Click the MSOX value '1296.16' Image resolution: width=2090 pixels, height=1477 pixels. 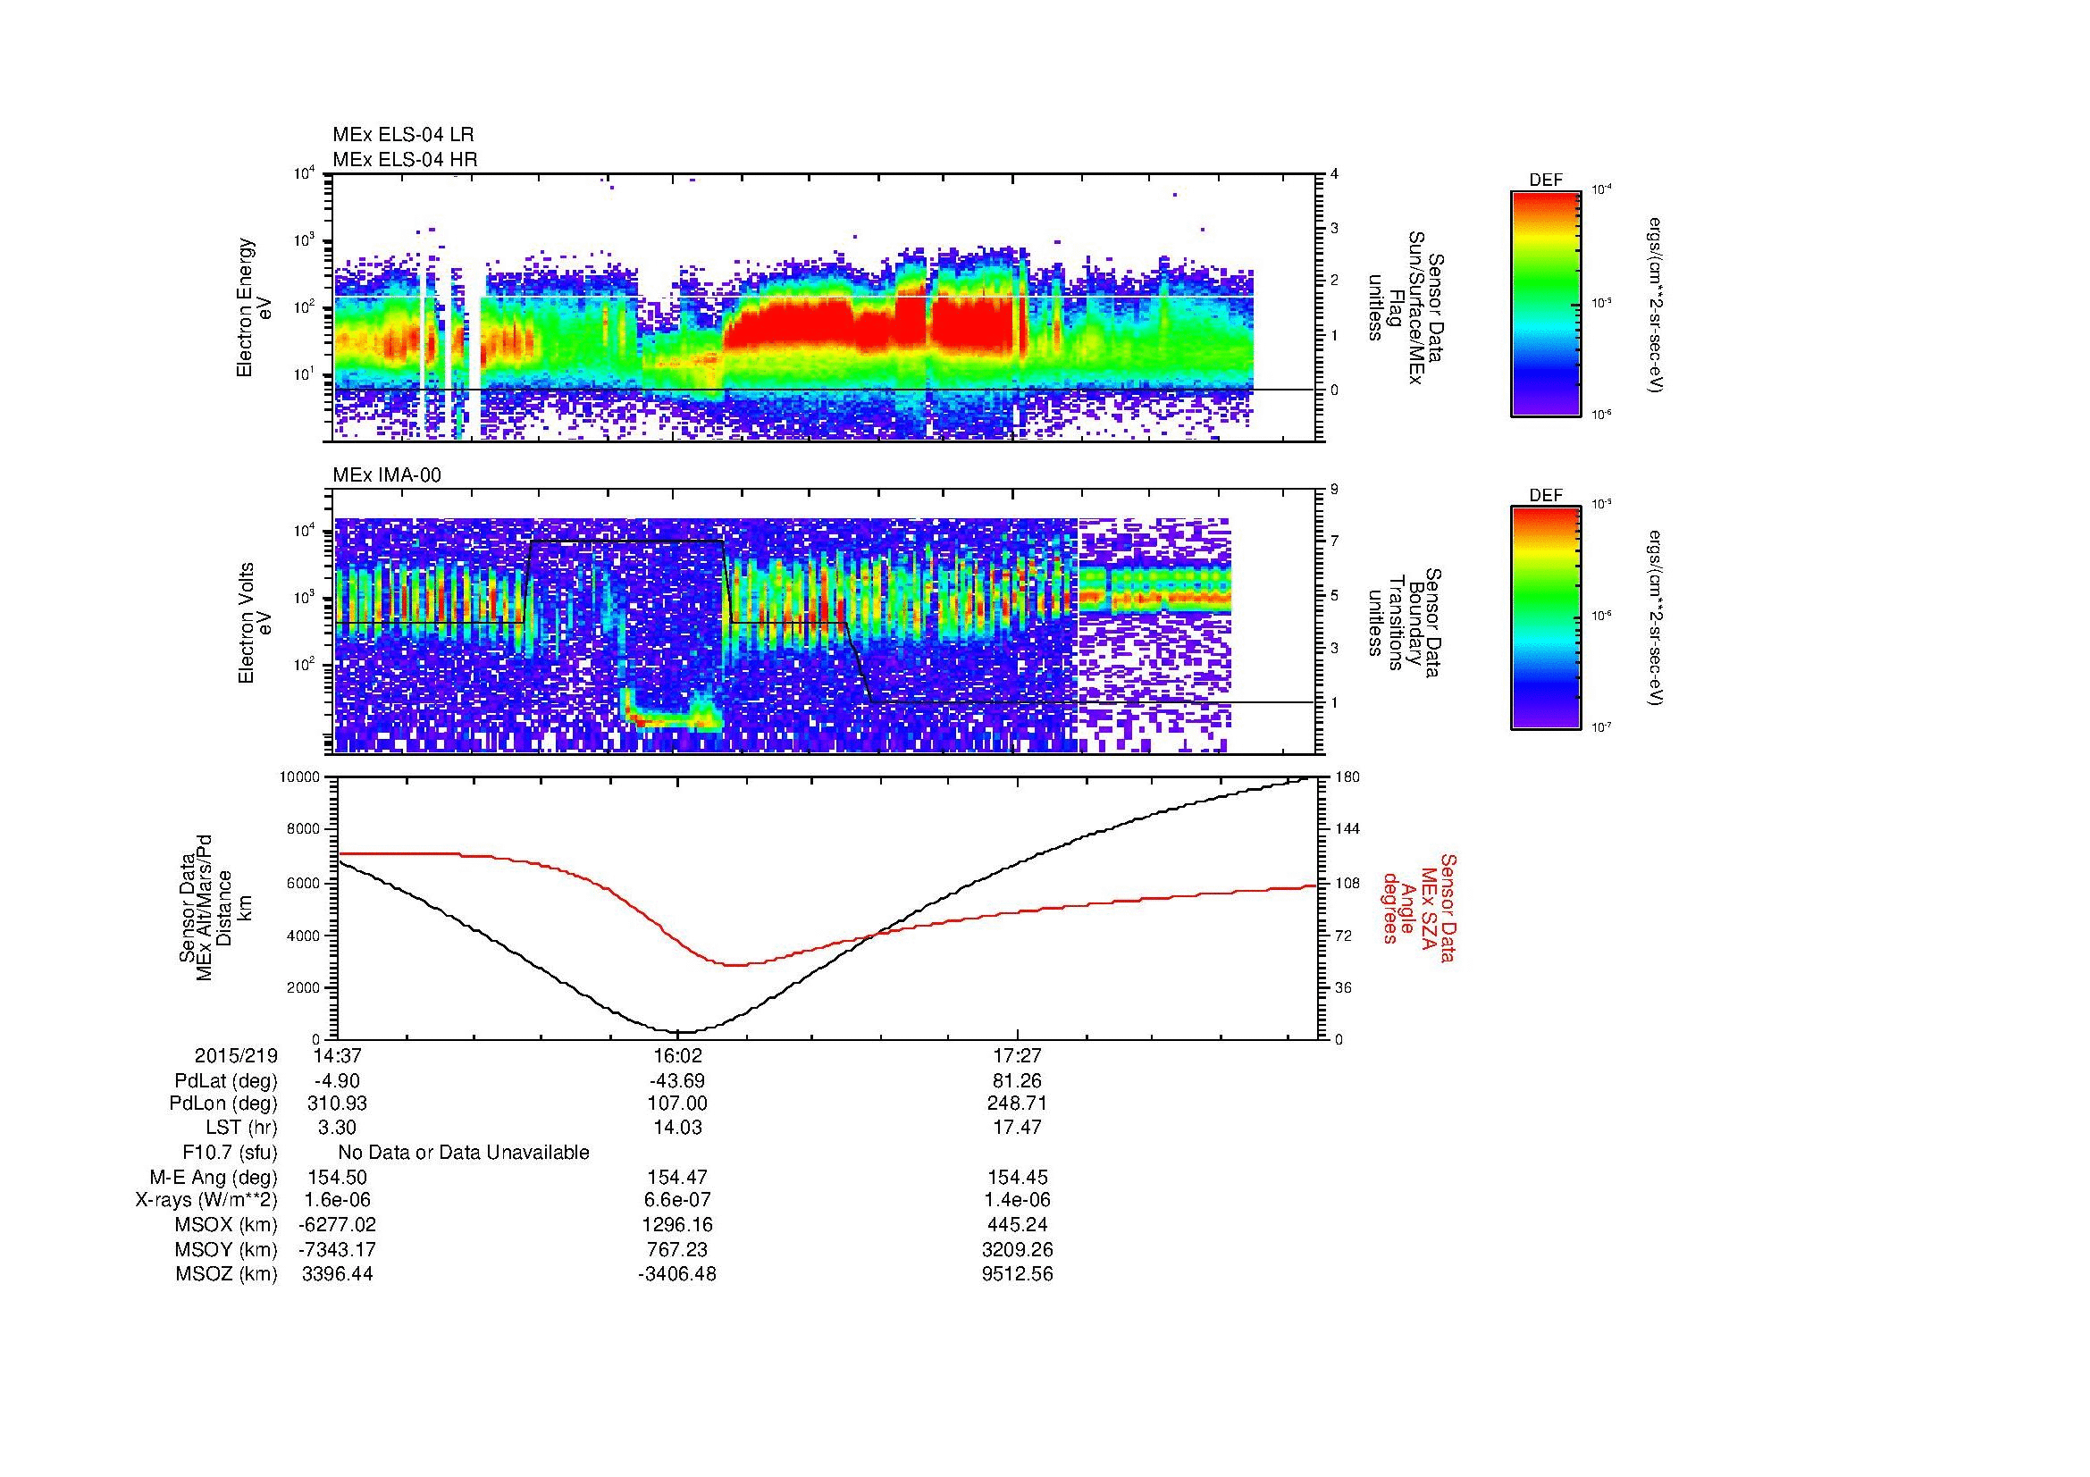(x=677, y=1225)
